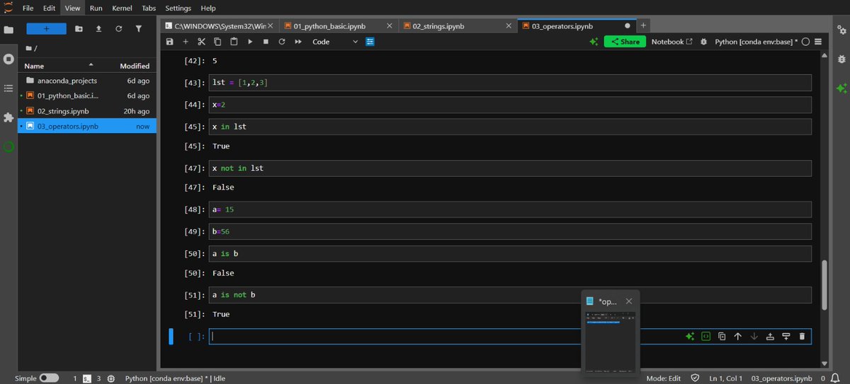Open the View menu
The width and height of the screenshot is (850, 384).
[72, 8]
